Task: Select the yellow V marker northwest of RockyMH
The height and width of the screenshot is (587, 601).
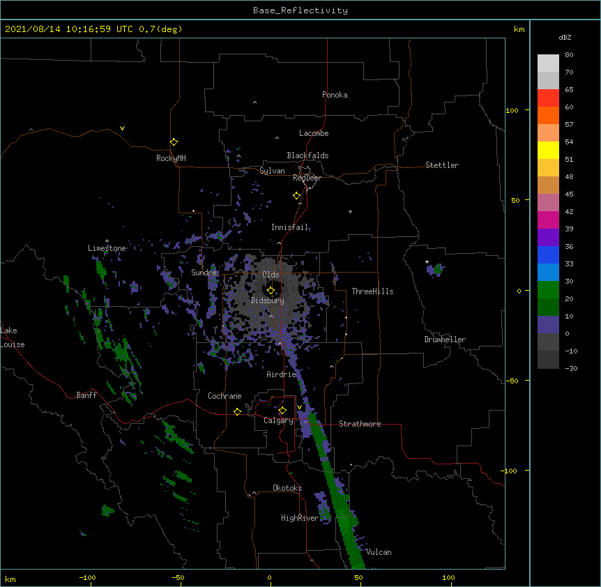Action: point(122,128)
